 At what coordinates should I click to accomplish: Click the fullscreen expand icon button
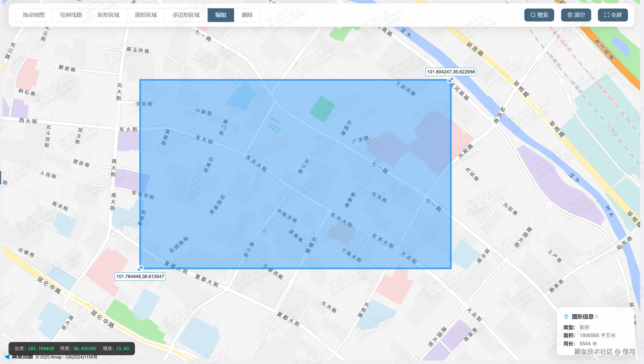point(613,15)
